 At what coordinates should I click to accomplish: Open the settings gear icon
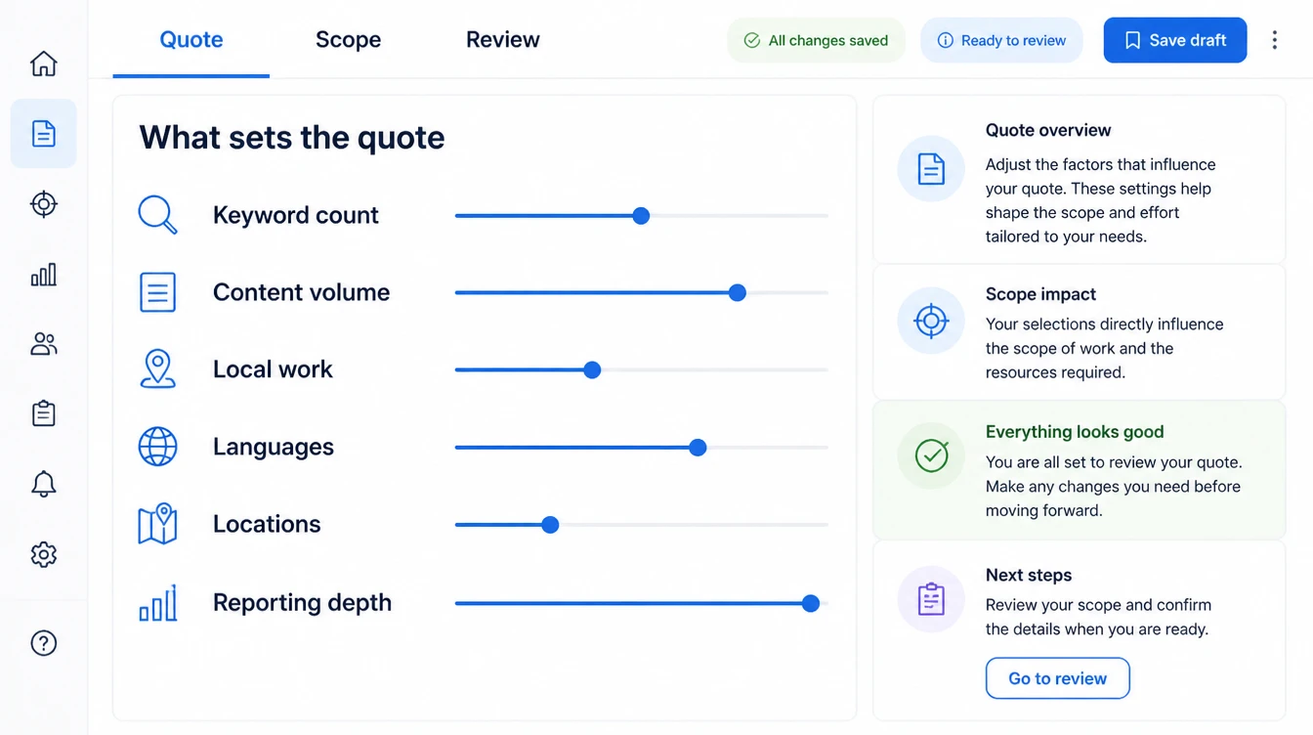(43, 554)
